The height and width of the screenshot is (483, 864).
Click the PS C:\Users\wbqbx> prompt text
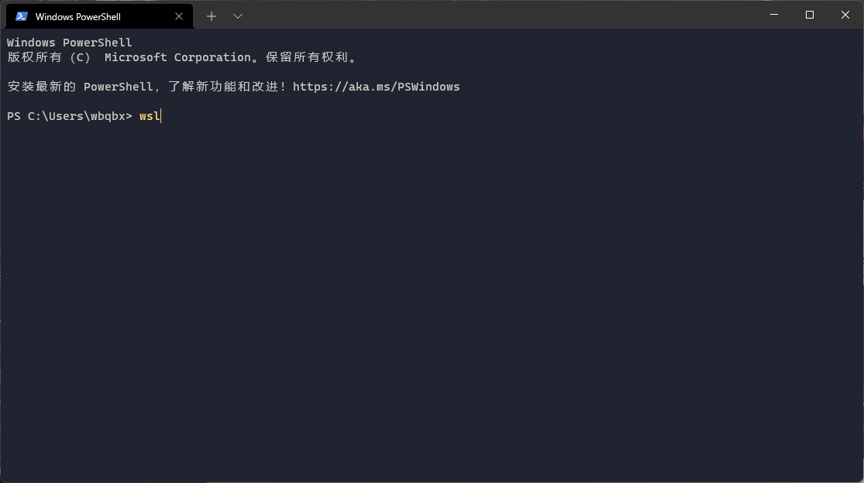pyautogui.click(x=70, y=116)
